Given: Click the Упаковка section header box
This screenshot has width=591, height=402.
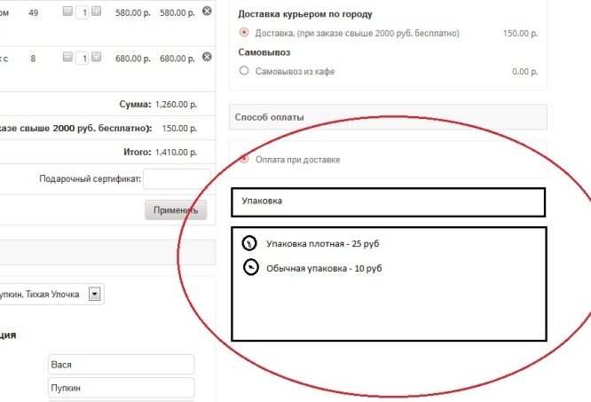Looking at the screenshot, I should point(387,201).
